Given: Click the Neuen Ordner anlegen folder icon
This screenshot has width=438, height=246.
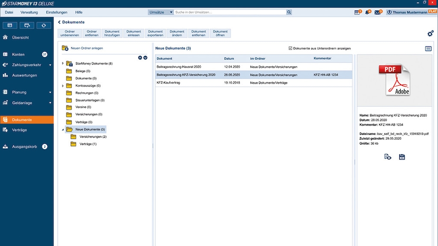Looking at the screenshot, I should pos(65,49).
